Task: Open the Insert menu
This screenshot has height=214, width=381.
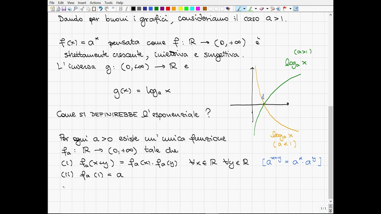Action: click(82, 3)
